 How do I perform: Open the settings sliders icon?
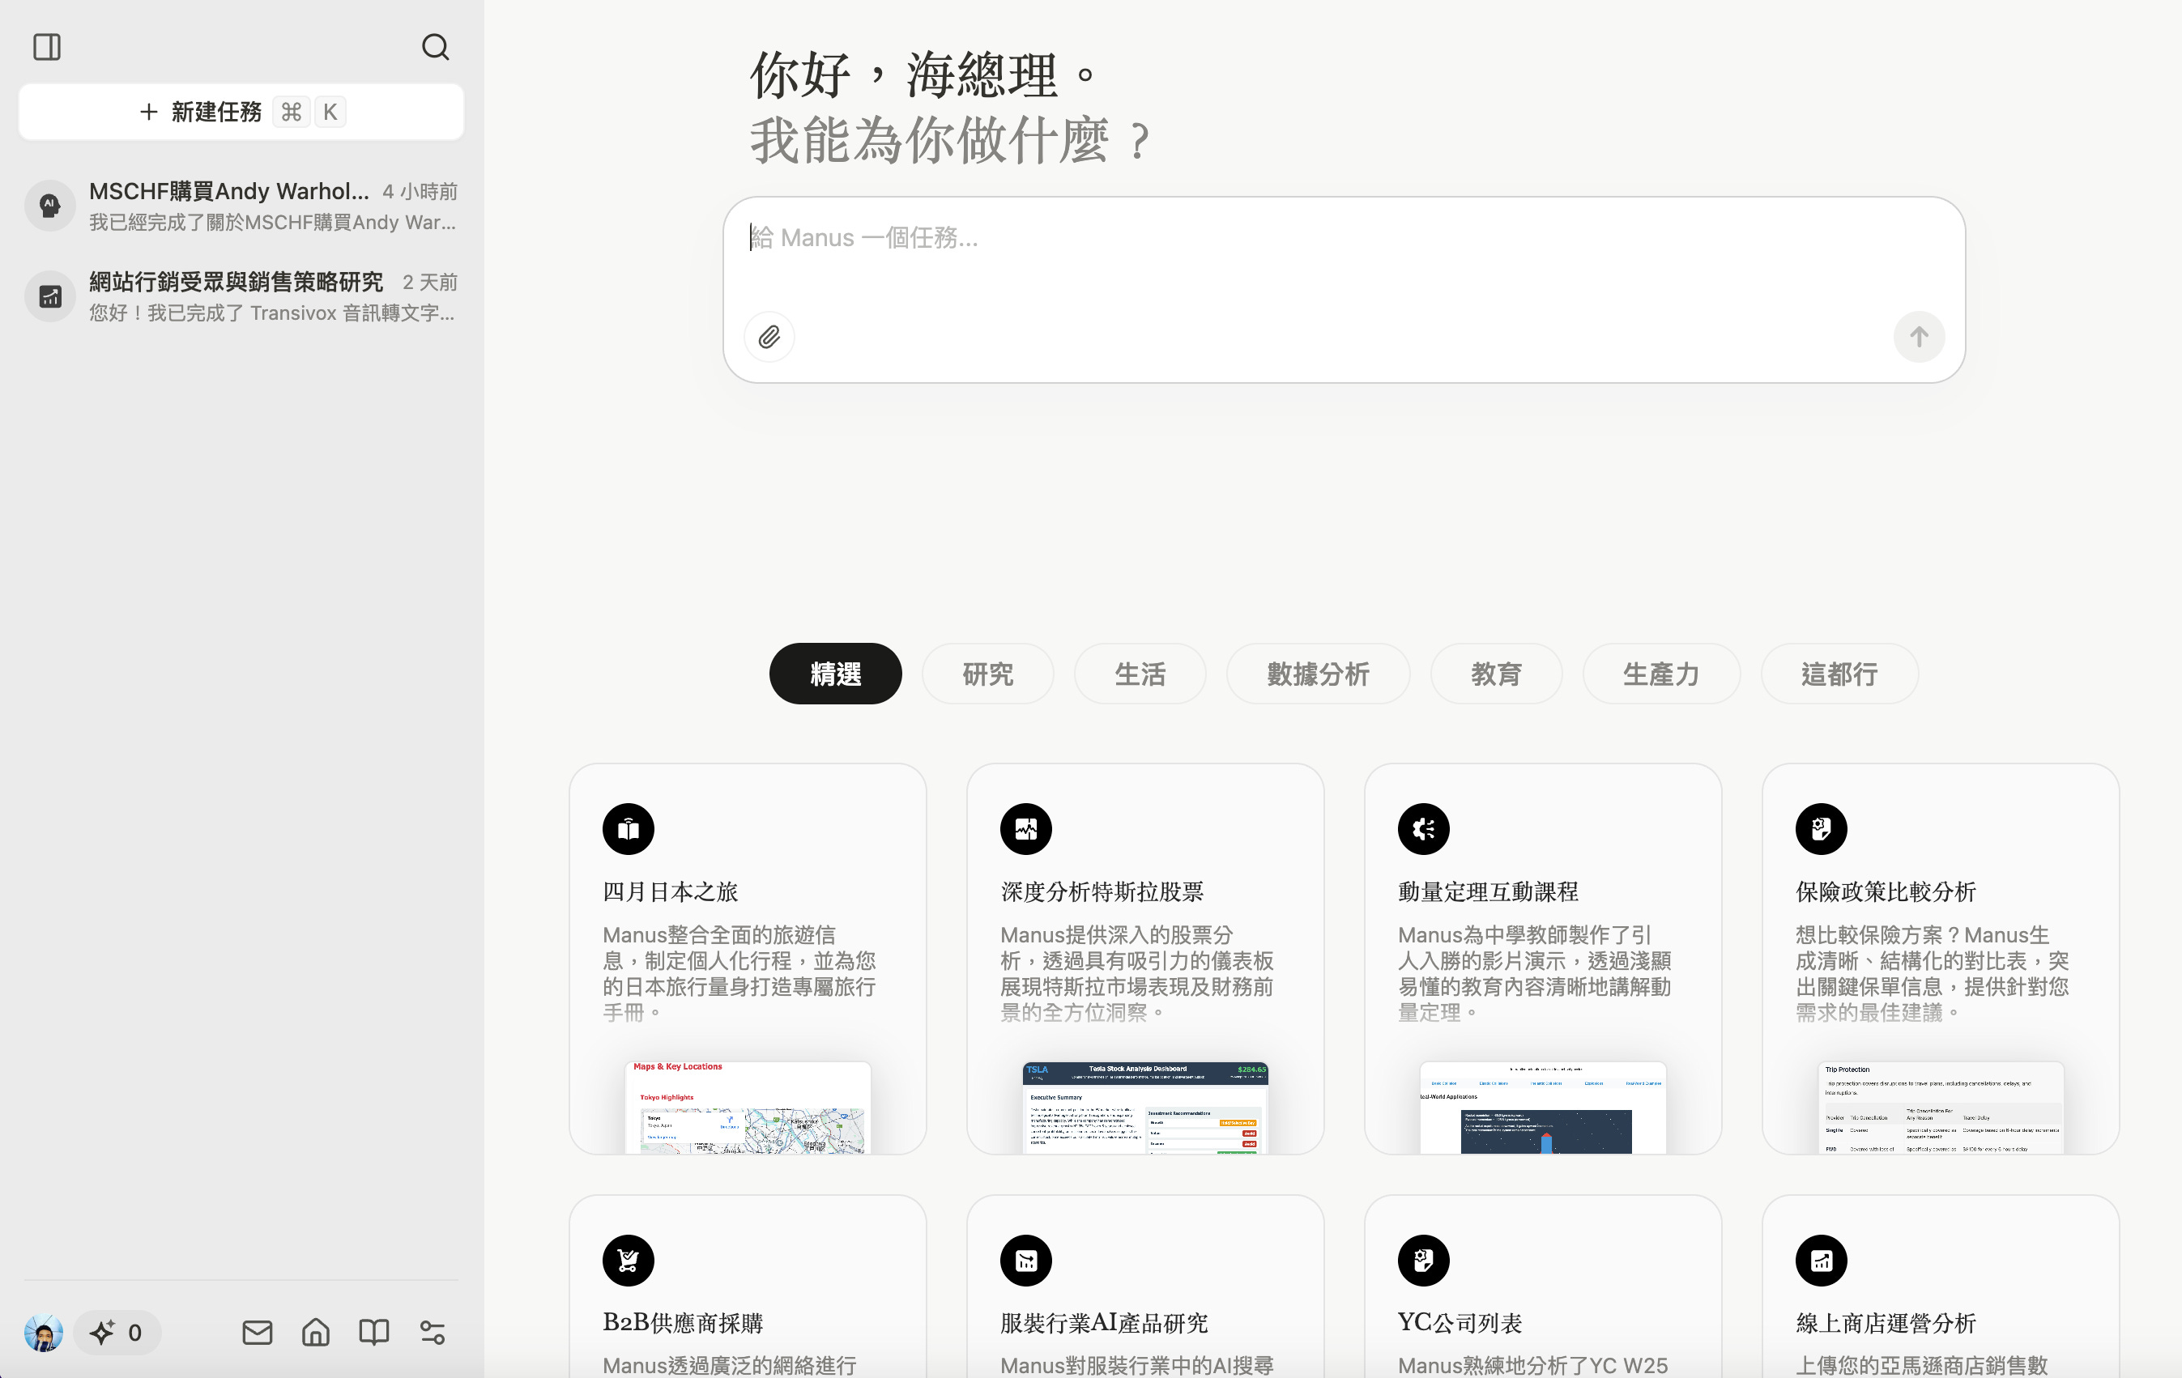click(433, 1333)
